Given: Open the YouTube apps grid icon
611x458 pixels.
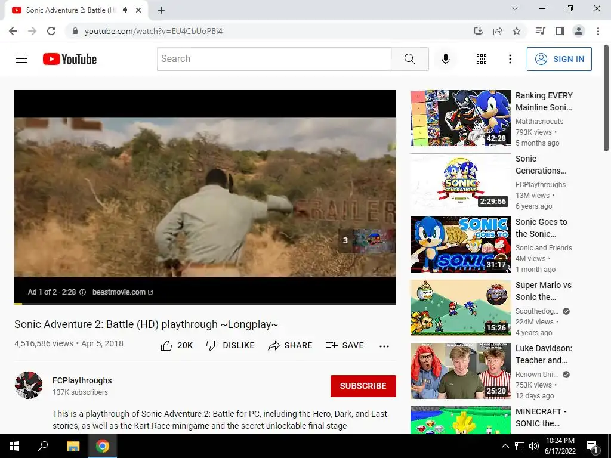Looking at the screenshot, I should click(x=482, y=59).
